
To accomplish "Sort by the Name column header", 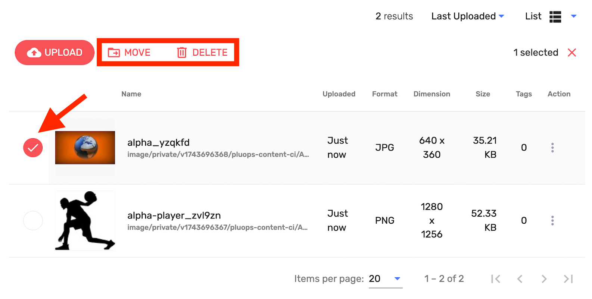I will 131,94.
